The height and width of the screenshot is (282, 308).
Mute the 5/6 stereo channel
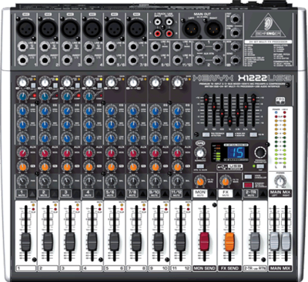pos(110,193)
